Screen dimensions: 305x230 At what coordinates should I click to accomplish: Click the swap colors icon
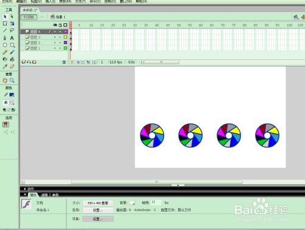click(13, 110)
